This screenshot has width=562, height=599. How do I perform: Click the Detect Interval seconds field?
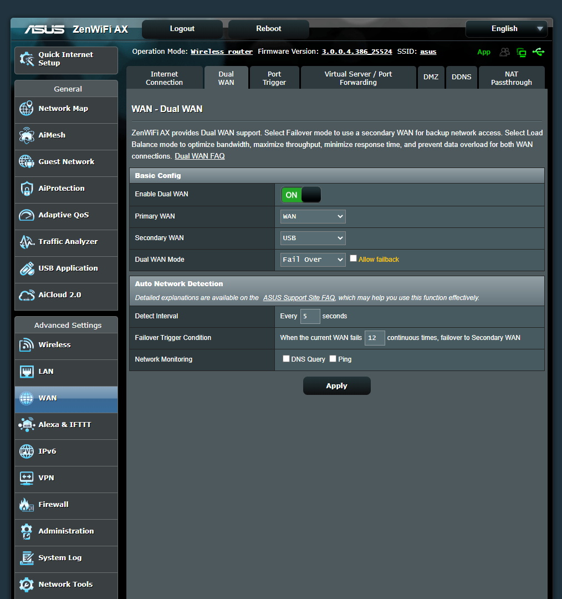[310, 316]
